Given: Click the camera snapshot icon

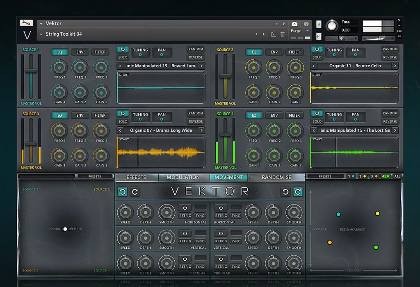Looking at the screenshot, I should [294, 24].
